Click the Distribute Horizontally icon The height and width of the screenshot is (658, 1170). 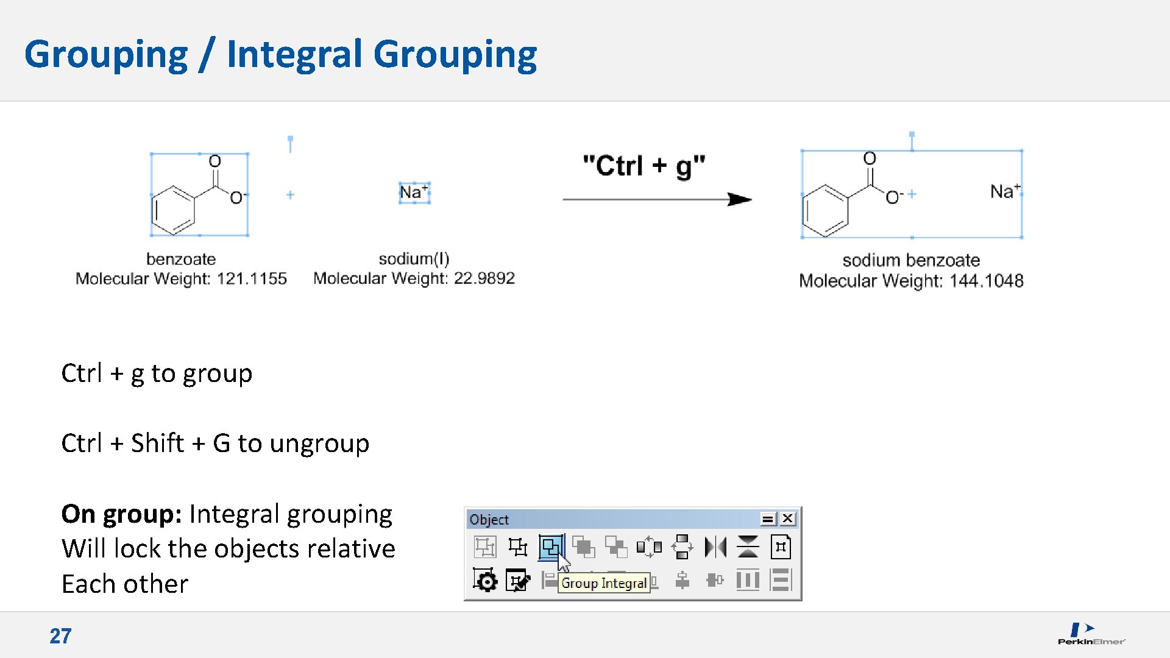[x=748, y=580]
